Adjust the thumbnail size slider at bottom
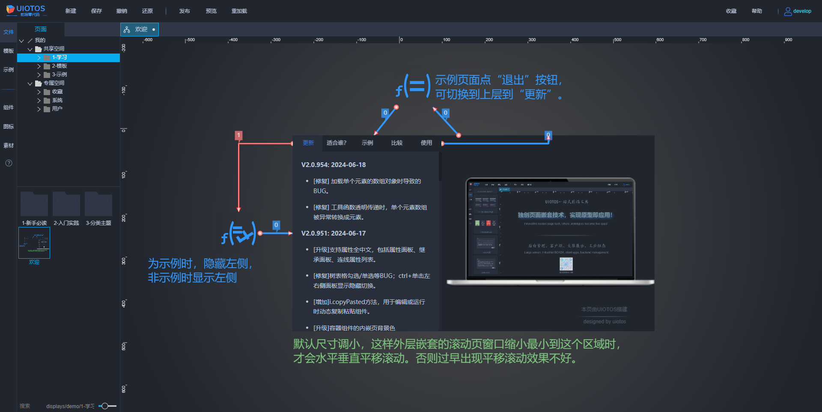This screenshot has width=822, height=412. click(107, 406)
